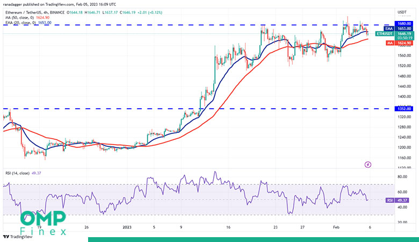
Task: Click the red MA 1624.90 price tag
Action: click(x=400, y=43)
